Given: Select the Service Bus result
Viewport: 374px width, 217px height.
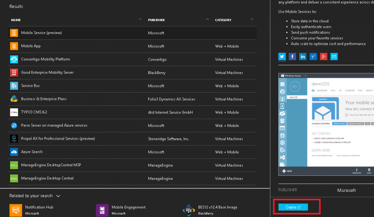Looking at the screenshot, I should pos(132,86).
